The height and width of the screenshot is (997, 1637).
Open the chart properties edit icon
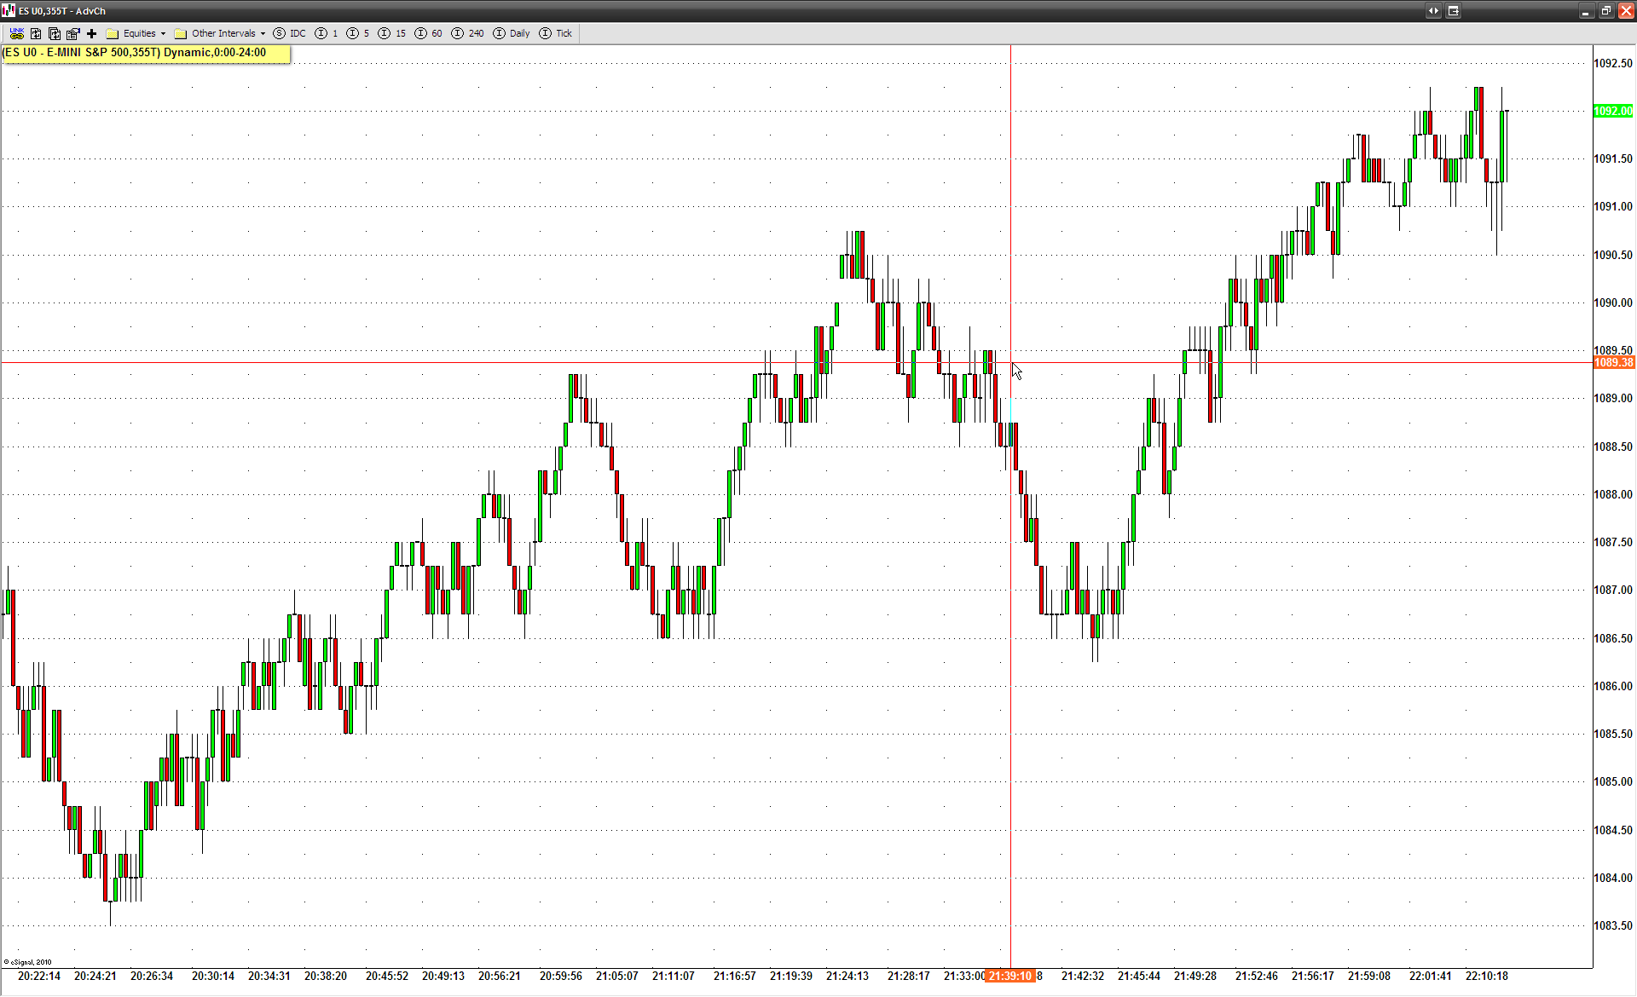click(73, 33)
